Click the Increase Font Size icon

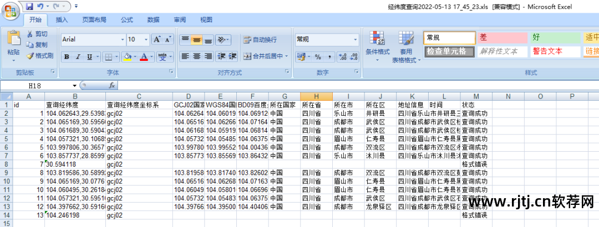coord(157,39)
